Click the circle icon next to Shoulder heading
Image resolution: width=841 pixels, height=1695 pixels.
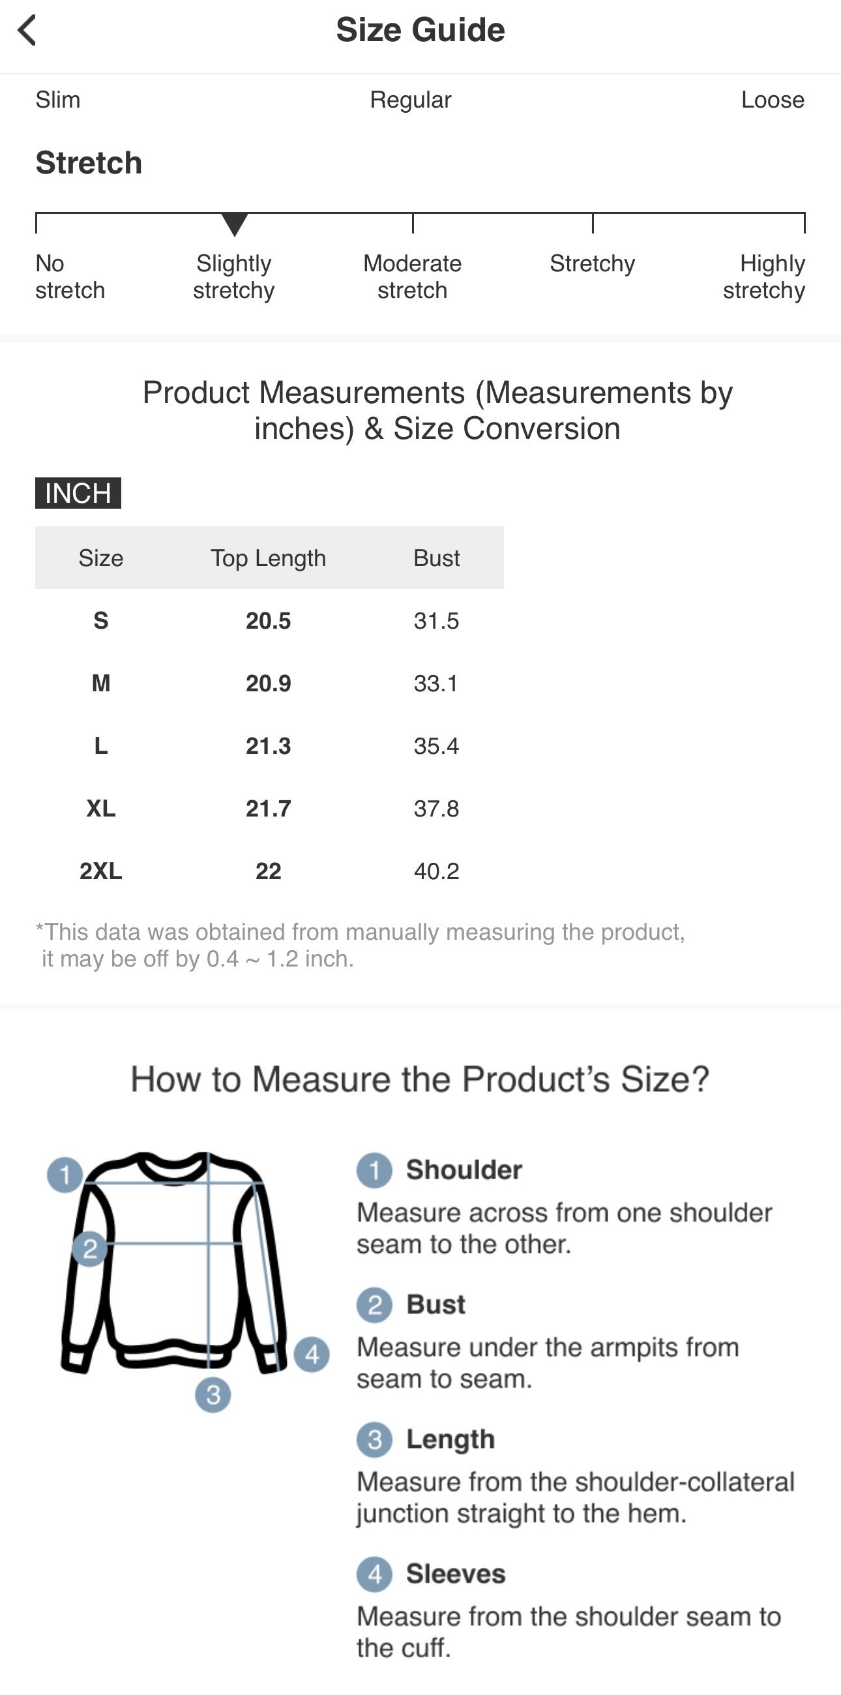point(374,1169)
